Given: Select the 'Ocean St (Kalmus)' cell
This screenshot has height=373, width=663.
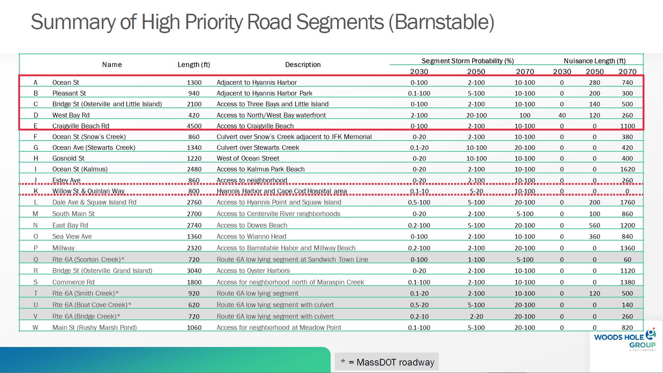Looking at the screenshot, I should coord(80,169).
